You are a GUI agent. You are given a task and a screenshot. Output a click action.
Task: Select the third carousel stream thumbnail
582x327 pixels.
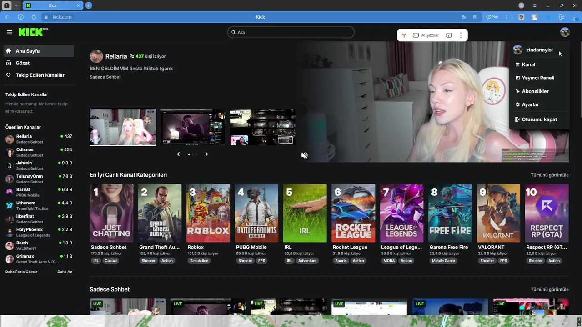click(263, 127)
